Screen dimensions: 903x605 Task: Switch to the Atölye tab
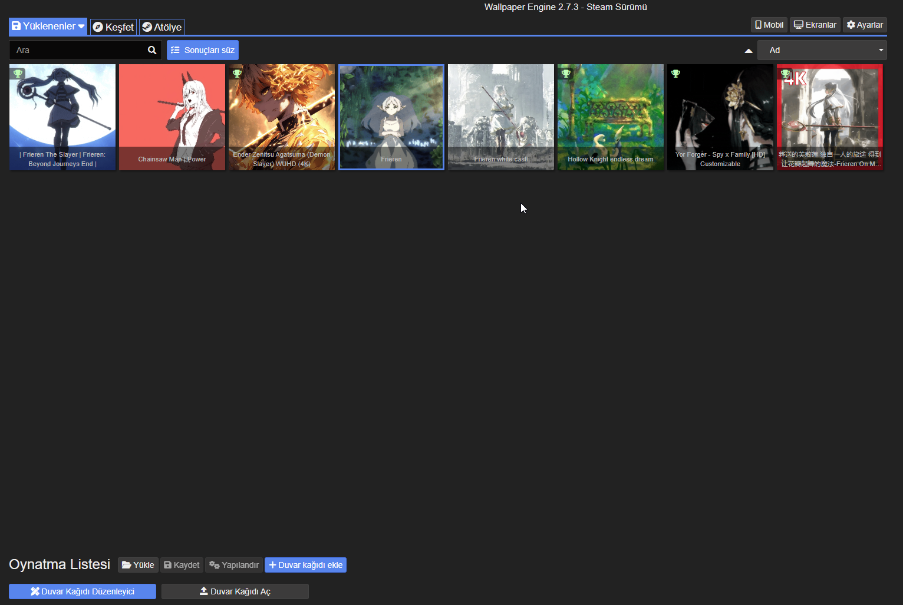[162, 27]
